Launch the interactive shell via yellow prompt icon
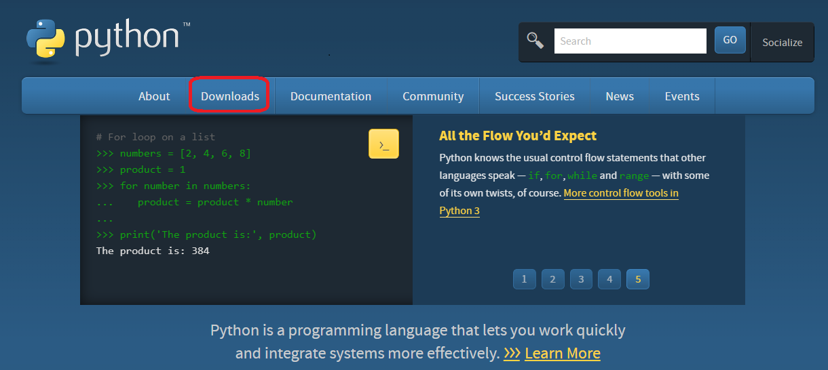828x370 pixels. click(x=383, y=144)
